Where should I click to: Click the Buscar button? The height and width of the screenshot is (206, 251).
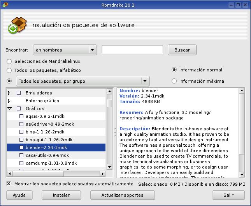[182, 50]
